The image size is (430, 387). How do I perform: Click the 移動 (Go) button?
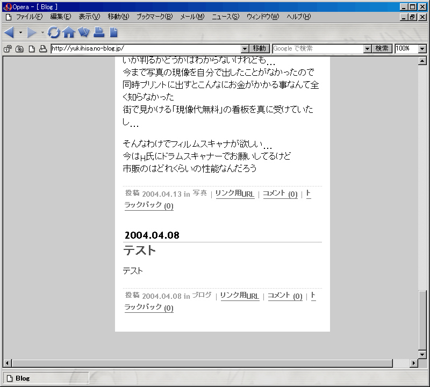pos(260,48)
